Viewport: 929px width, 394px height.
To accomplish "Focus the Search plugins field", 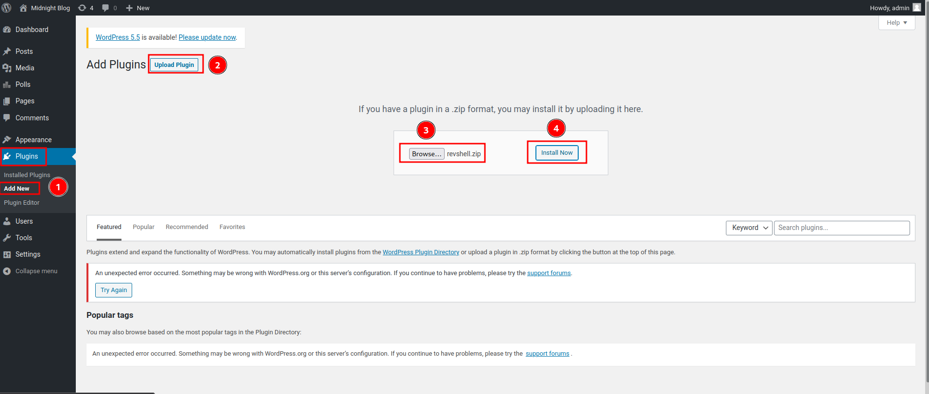I will pos(842,228).
